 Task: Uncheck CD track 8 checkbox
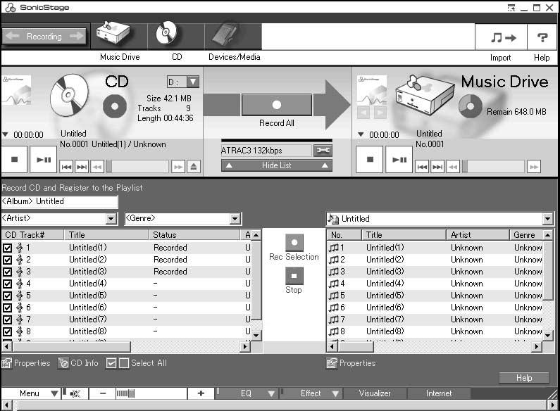8,331
